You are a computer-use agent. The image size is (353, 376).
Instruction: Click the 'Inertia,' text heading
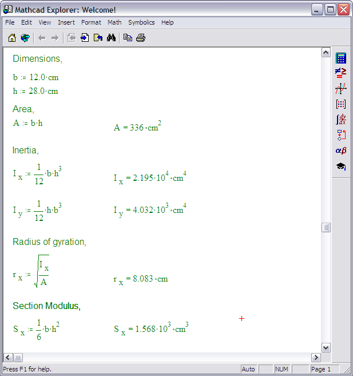point(25,151)
